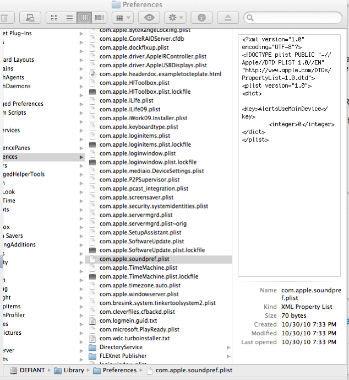Viewport: 349px width, 380px height.
Task: Expand the PrivilegedHelperTools folder arrow
Action: [81, 175]
